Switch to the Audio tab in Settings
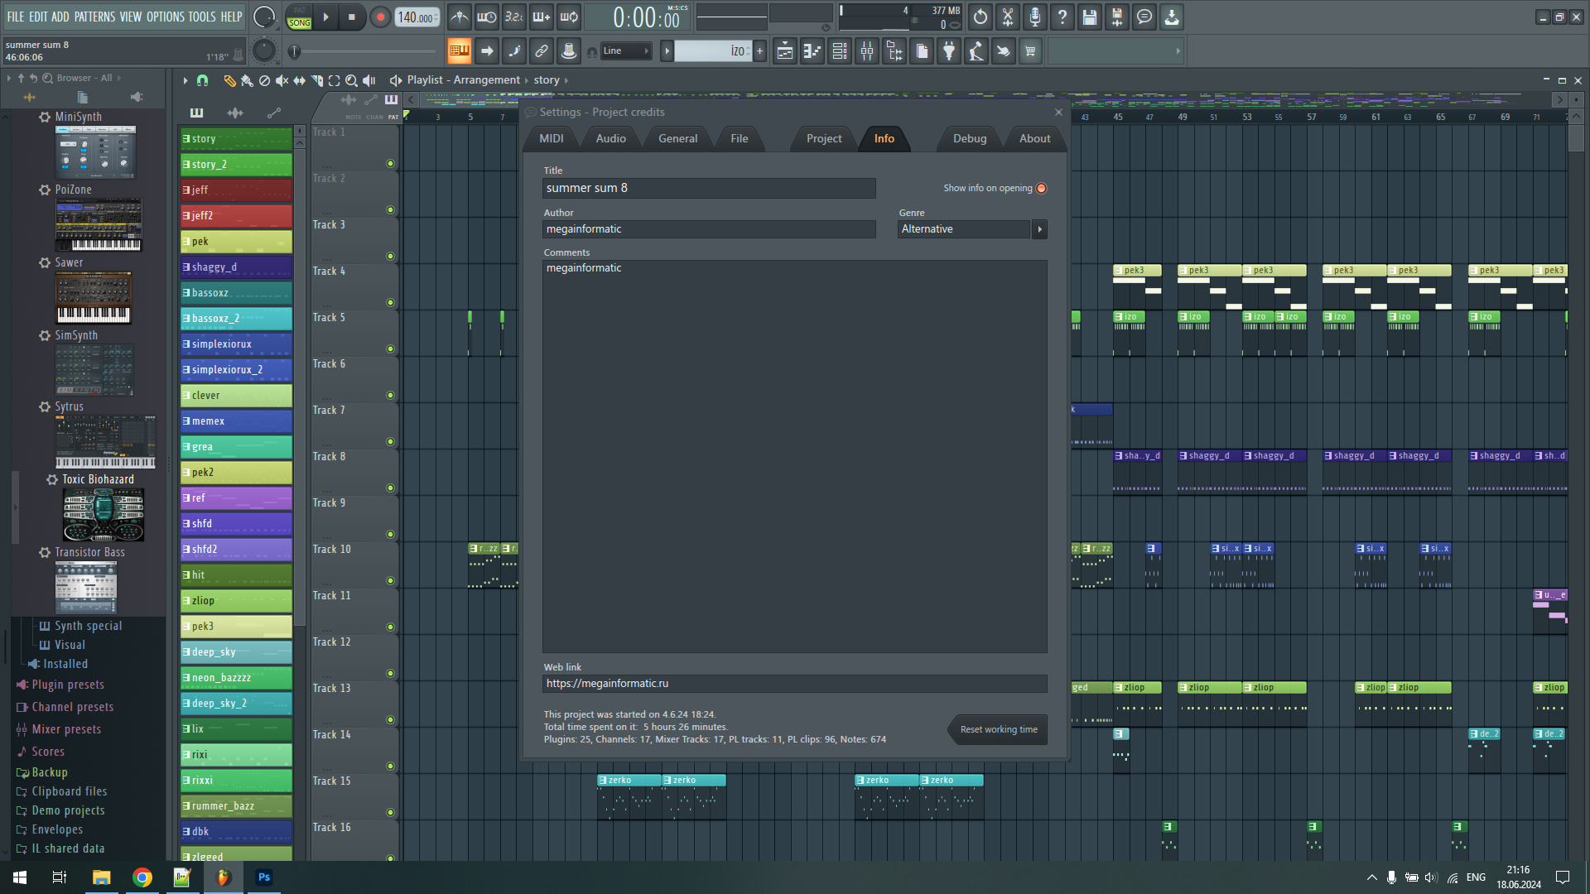1590x894 pixels. (x=609, y=137)
